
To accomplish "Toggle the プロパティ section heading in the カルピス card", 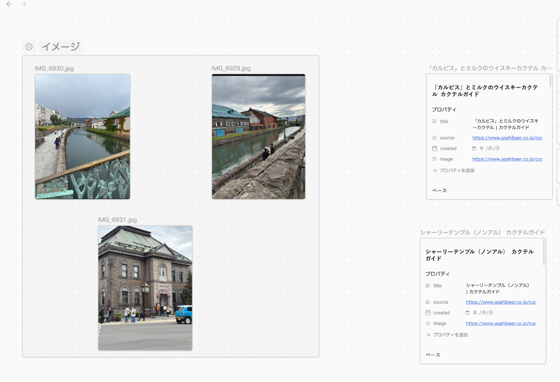I will click(444, 109).
